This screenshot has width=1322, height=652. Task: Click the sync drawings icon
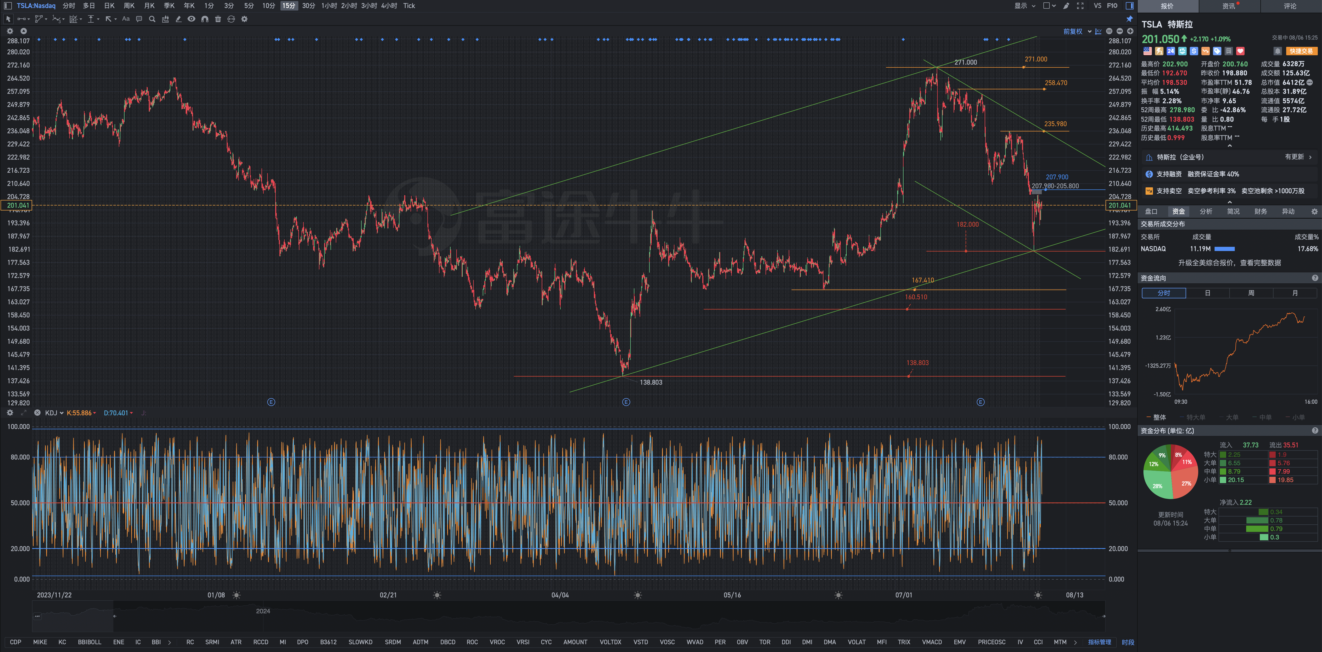pyautogui.click(x=231, y=19)
